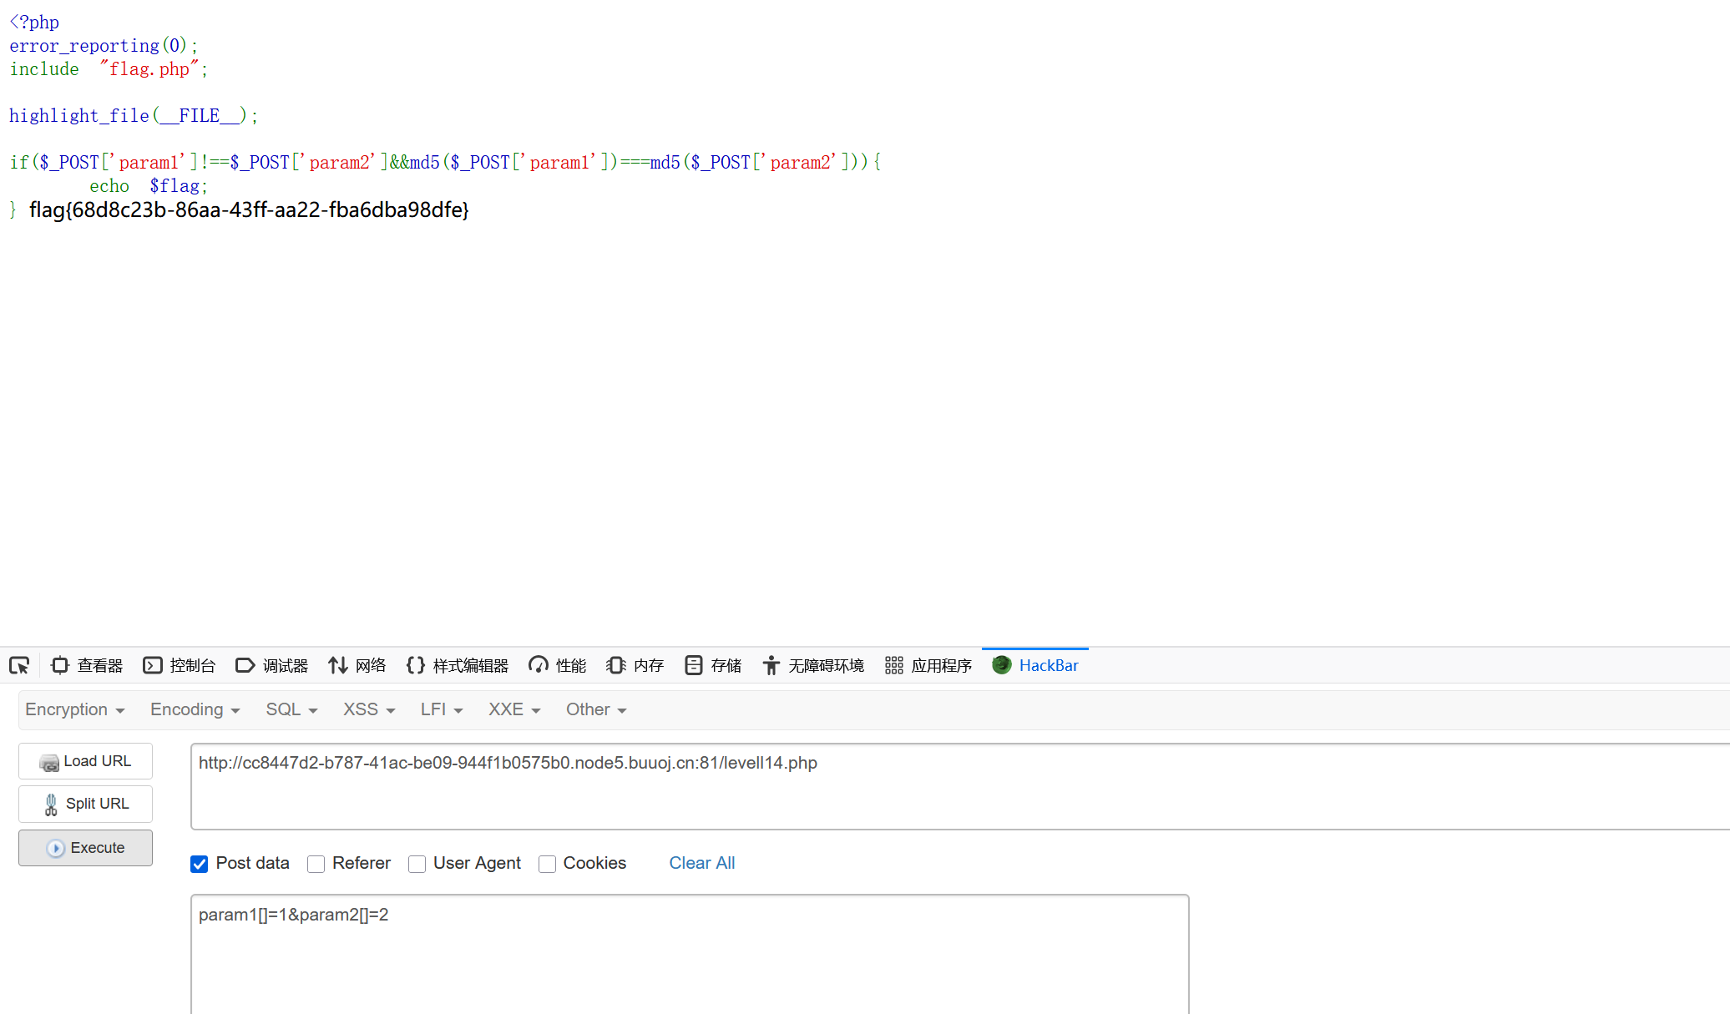Screen dimensions: 1730x1014
Task: Click the Console prompt icon
Action: 152,665
